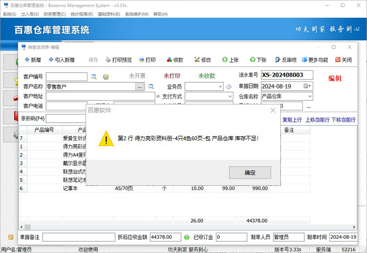The width and height of the screenshot is (367, 253).
Task: Click the yellow key icon at bottom left
Action: (x=11, y=237)
